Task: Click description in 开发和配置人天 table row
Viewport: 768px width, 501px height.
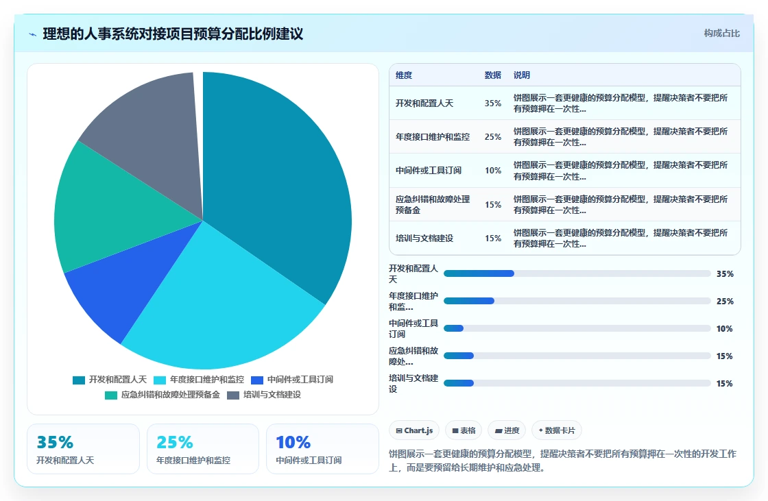Action: coord(621,103)
